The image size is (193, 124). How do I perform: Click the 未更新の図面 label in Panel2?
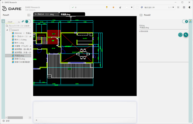(x=144, y=31)
